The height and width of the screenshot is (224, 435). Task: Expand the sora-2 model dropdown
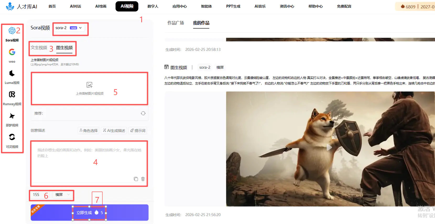click(x=69, y=28)
